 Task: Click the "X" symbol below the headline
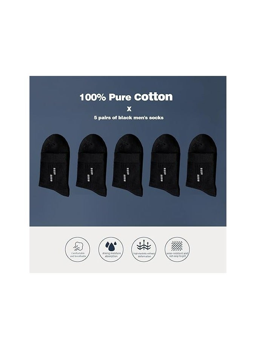129,109
